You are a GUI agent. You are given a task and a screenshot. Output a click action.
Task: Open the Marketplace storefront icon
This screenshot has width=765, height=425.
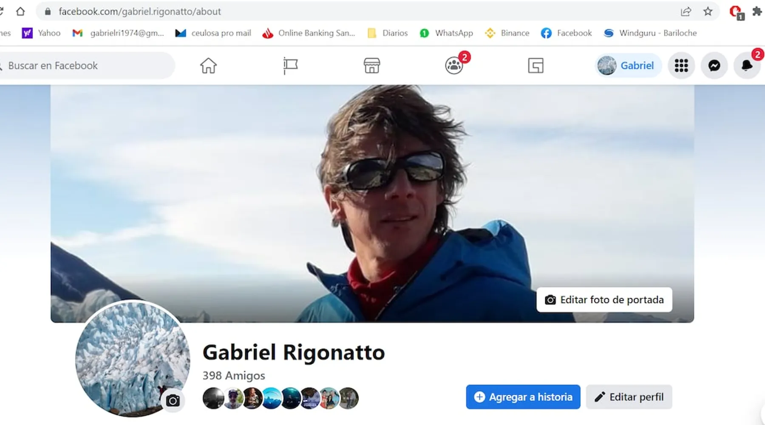(x=372, y=66)
